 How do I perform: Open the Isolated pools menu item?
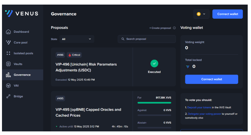pos(23,53)
